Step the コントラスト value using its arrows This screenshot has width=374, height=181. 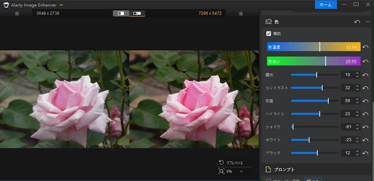point(357,88)
